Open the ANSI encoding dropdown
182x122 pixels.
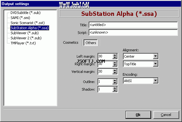pos(155,80)
